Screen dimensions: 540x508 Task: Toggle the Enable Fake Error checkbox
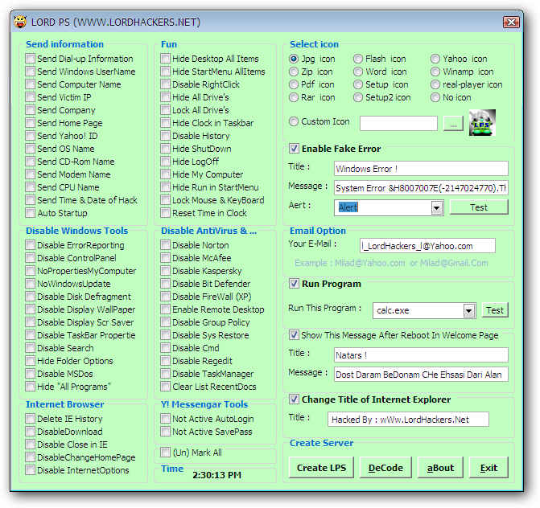click(x=295, y=149)
